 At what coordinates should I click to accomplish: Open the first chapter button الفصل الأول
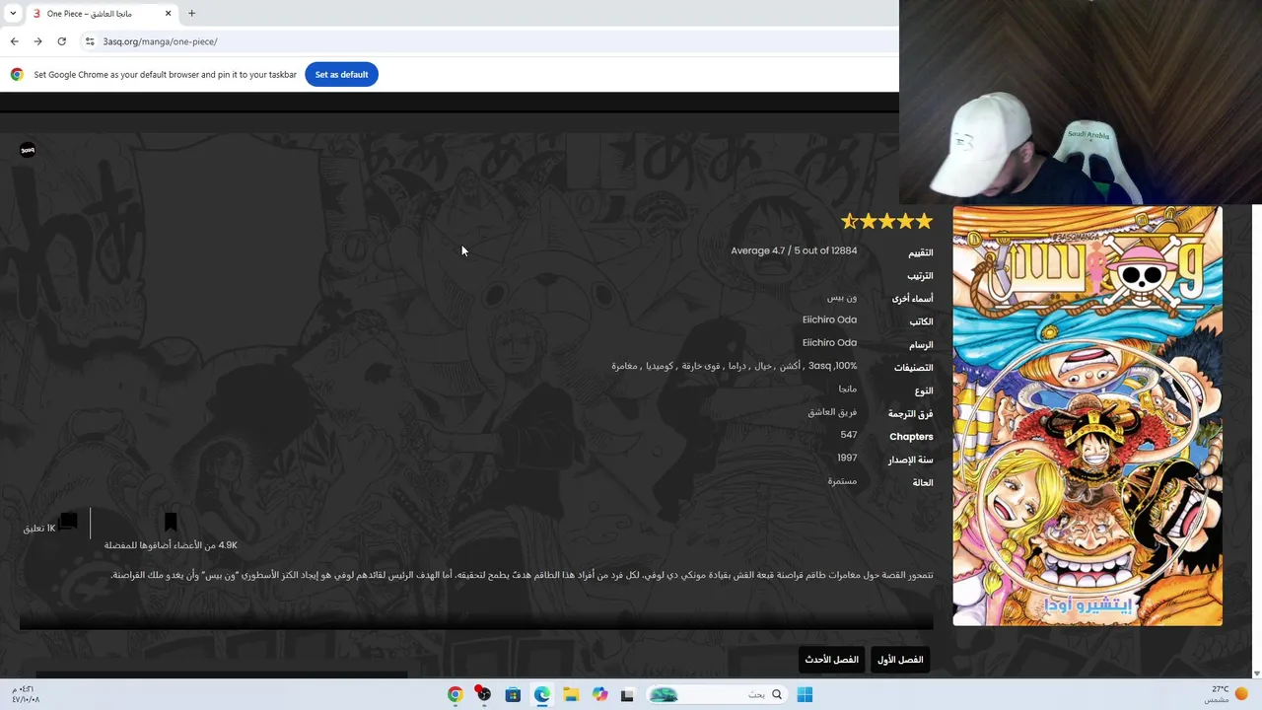coord(900,660)
